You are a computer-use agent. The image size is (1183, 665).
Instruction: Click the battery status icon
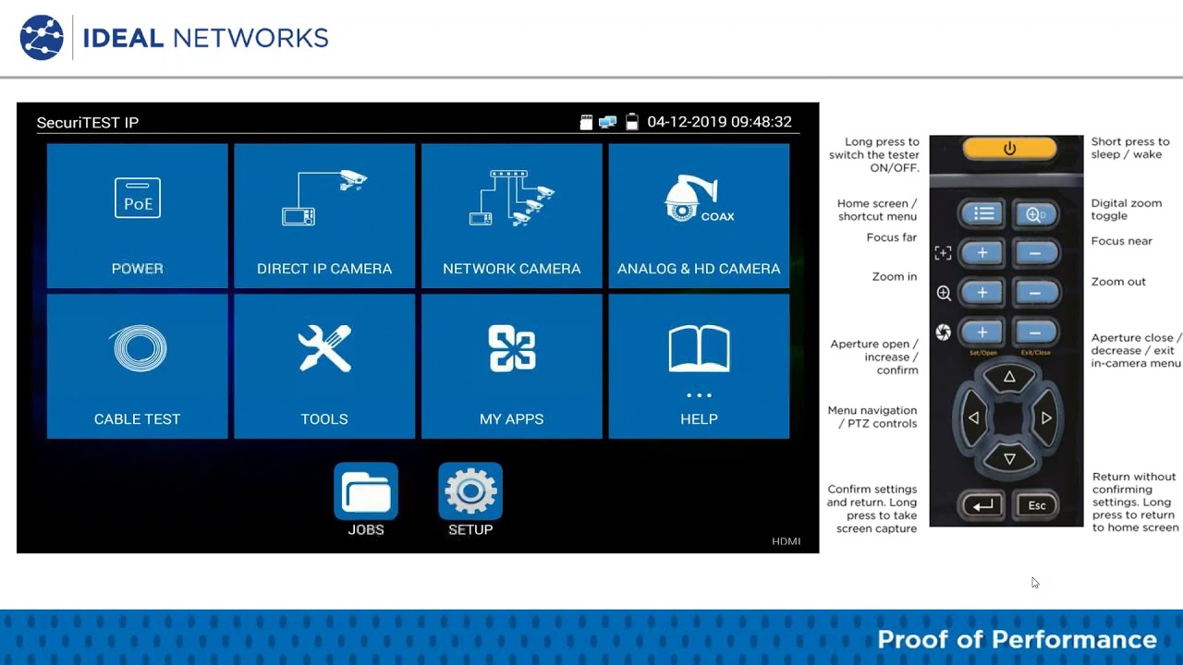pos(632,122)
